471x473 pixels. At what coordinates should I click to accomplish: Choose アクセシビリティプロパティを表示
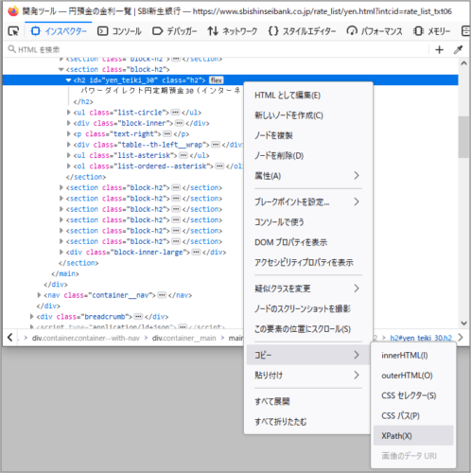coord(308,262)
